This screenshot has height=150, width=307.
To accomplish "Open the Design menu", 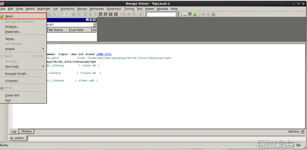I will [x=82, y=9].
